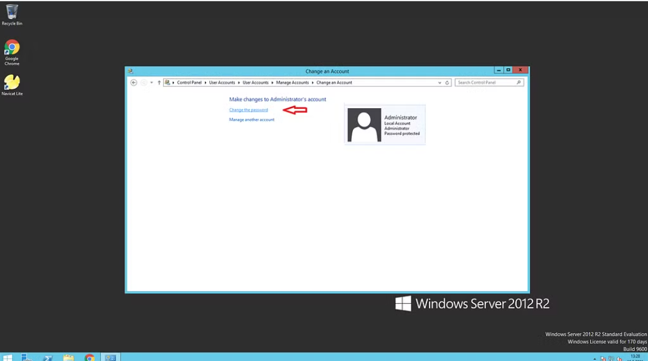Click the taskbar clock showing 13:28

(635, 357)
